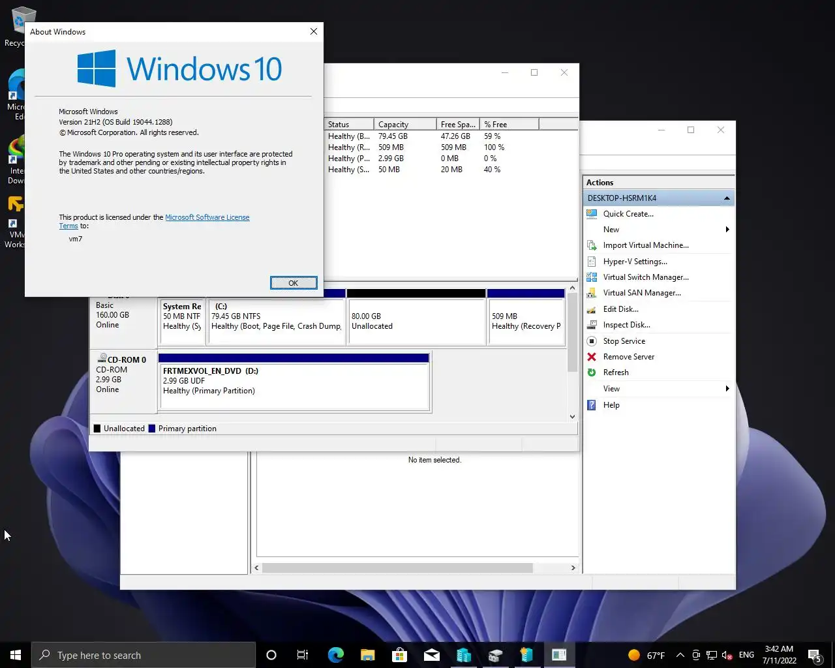Show hidden tray icons chevron
835x668 pixels.
(x=680, y=655)
